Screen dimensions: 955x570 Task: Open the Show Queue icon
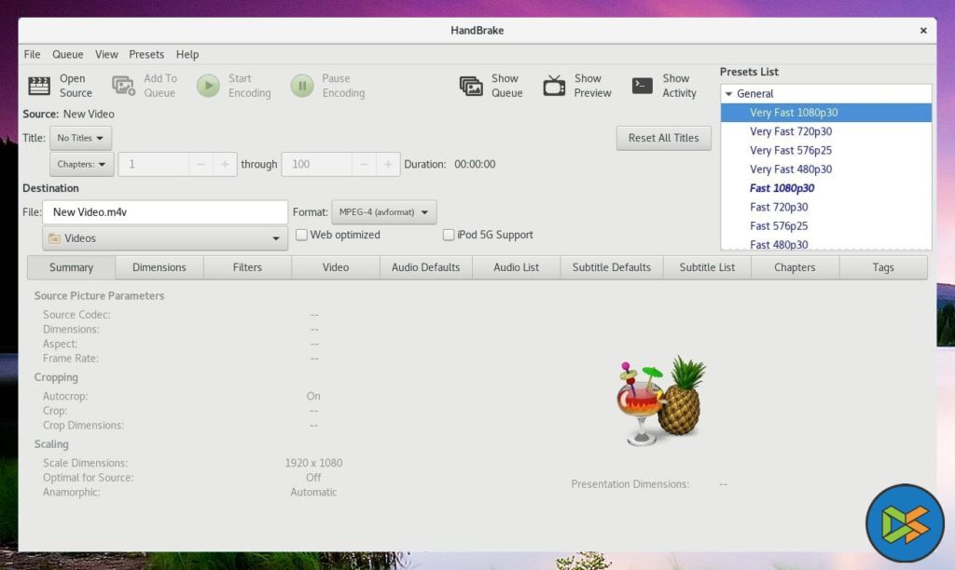(471, 86)
